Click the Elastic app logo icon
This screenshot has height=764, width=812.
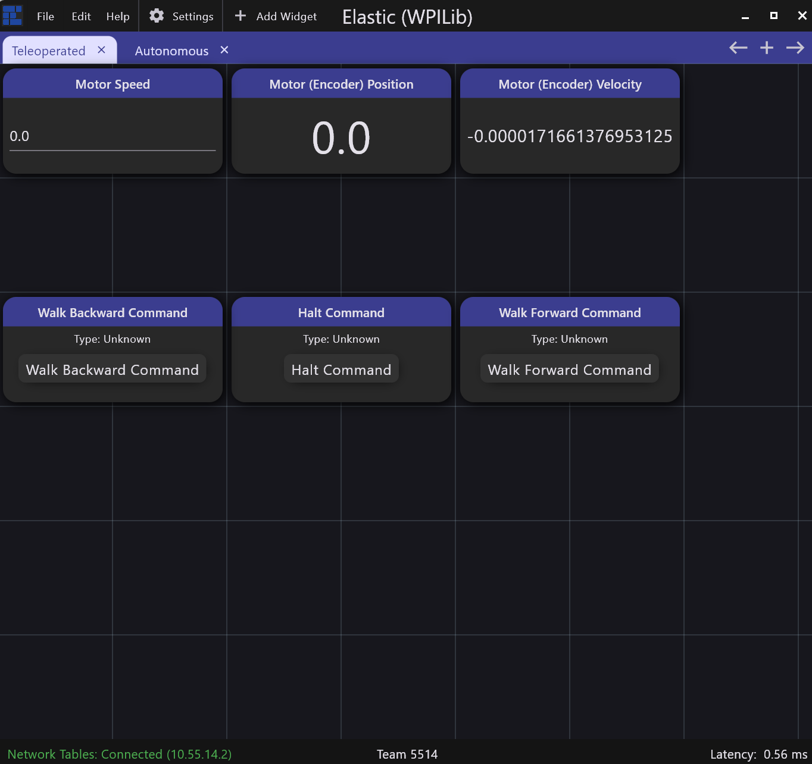[13, 15]
